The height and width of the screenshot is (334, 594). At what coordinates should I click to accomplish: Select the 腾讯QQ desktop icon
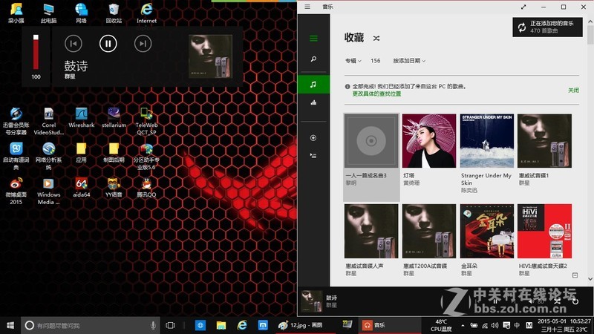coord(146,188)
